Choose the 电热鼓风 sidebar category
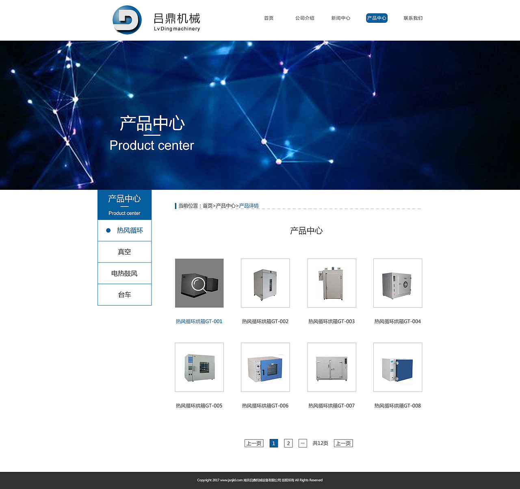520x489 pixels. (124, 274)
